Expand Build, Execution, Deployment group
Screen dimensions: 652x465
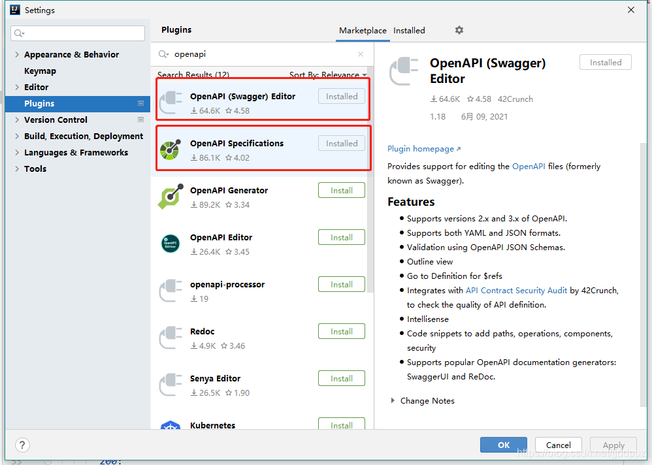pos(17,136)
